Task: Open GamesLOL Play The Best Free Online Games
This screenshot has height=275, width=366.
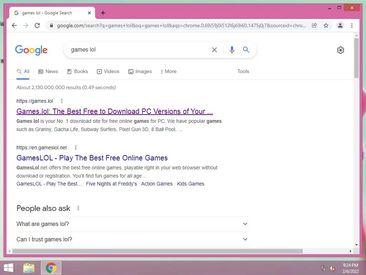Action: 92,158
